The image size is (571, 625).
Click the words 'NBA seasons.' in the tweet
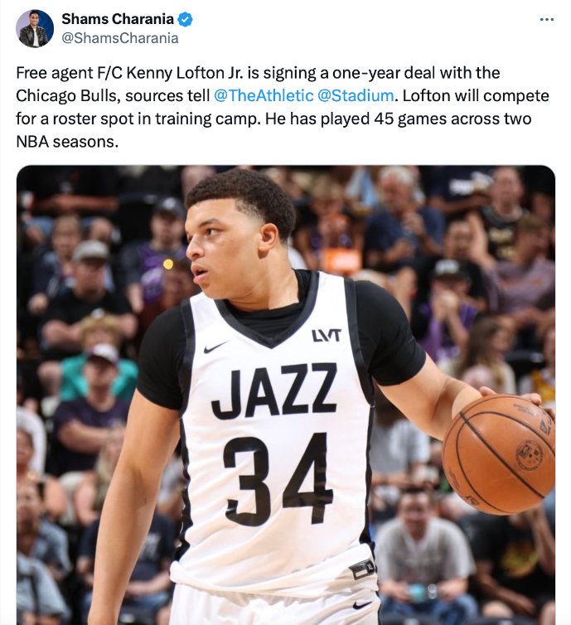point(67,142)
